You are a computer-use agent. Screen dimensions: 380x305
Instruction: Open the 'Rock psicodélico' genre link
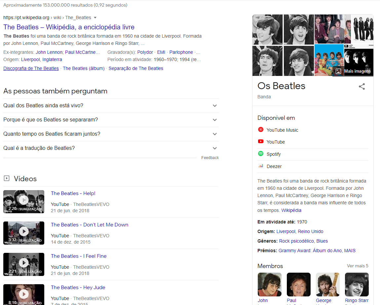[297, 241]
